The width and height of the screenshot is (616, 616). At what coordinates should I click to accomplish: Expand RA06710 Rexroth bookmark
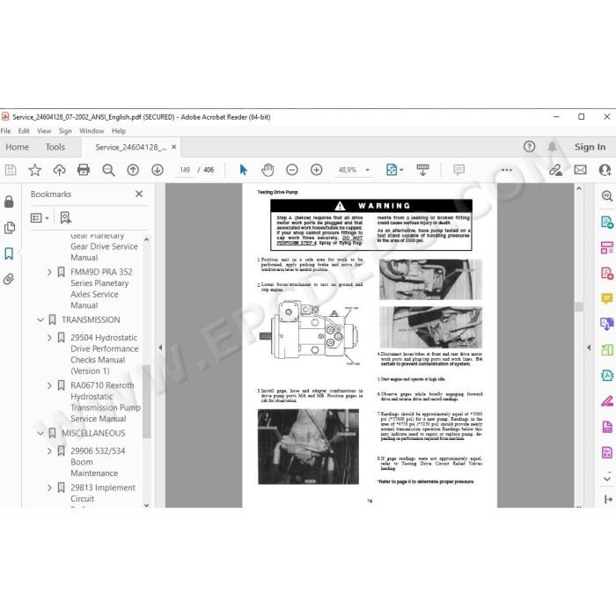49,385
